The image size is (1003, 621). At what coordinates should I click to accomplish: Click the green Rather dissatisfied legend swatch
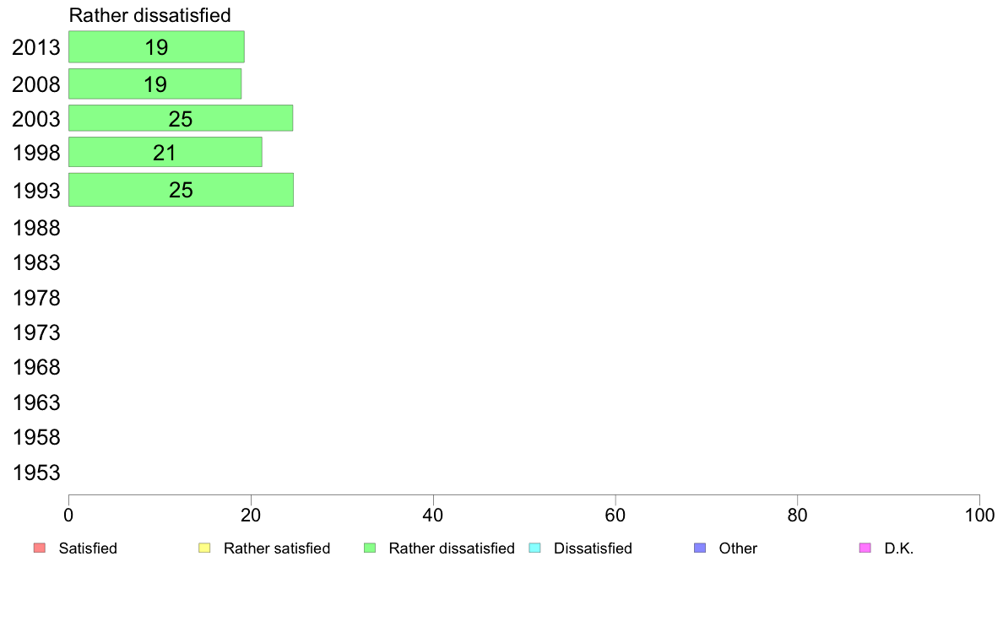(370, 548)
